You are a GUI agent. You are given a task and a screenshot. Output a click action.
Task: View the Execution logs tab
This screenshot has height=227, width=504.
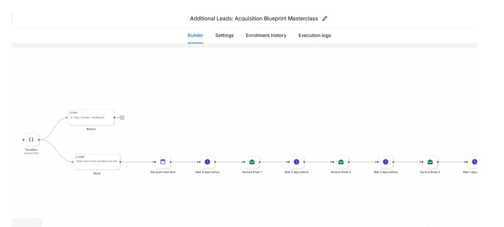pos(315,36)
